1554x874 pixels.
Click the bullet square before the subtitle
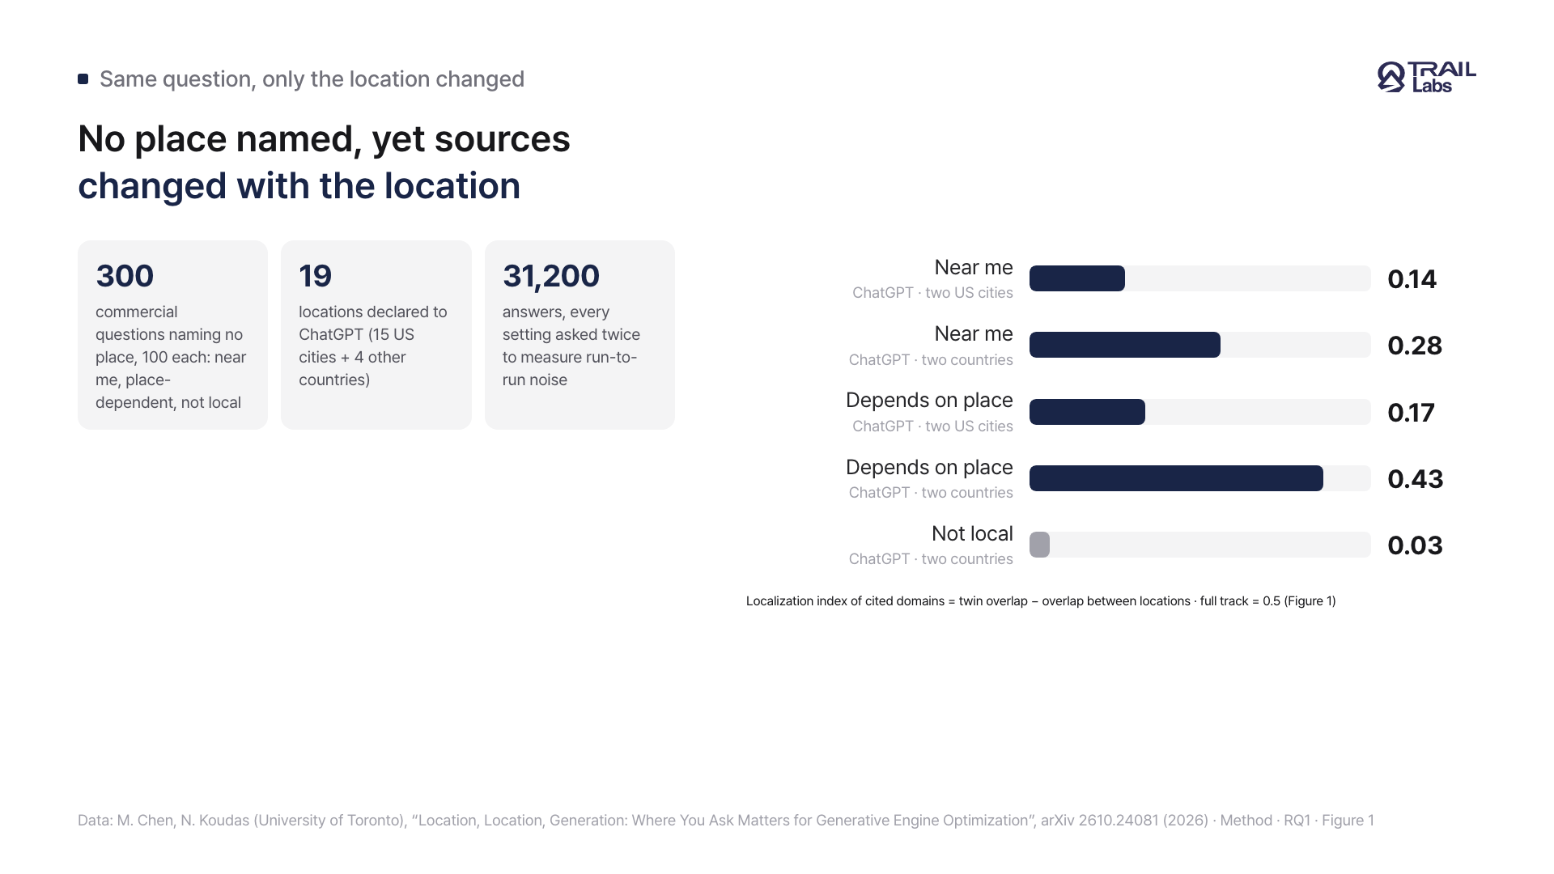pos(83,78)
